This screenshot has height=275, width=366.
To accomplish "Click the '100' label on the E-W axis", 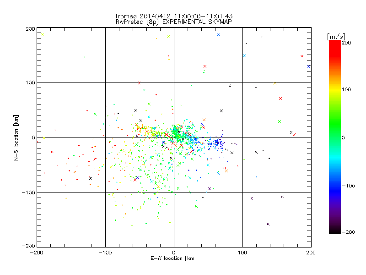I will click(242, 253).
